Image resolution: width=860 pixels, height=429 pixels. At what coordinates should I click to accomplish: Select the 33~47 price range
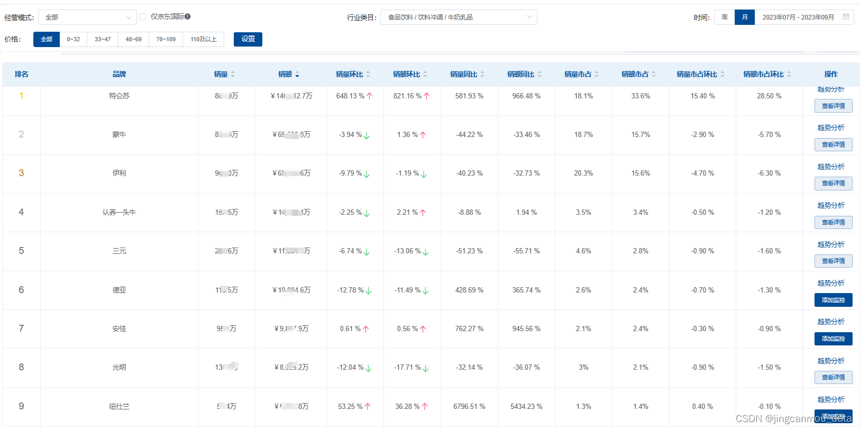(103, 40)
